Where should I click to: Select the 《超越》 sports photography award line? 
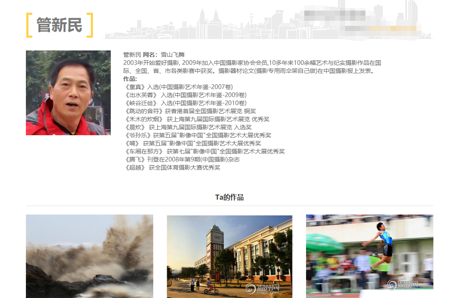[x=172, y=167]
